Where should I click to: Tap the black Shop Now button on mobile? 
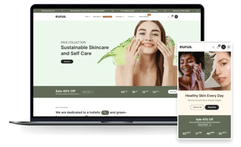click(x=212, y=107)
